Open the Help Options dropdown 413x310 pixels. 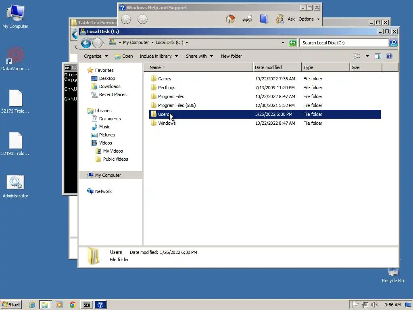coord(309,19)
